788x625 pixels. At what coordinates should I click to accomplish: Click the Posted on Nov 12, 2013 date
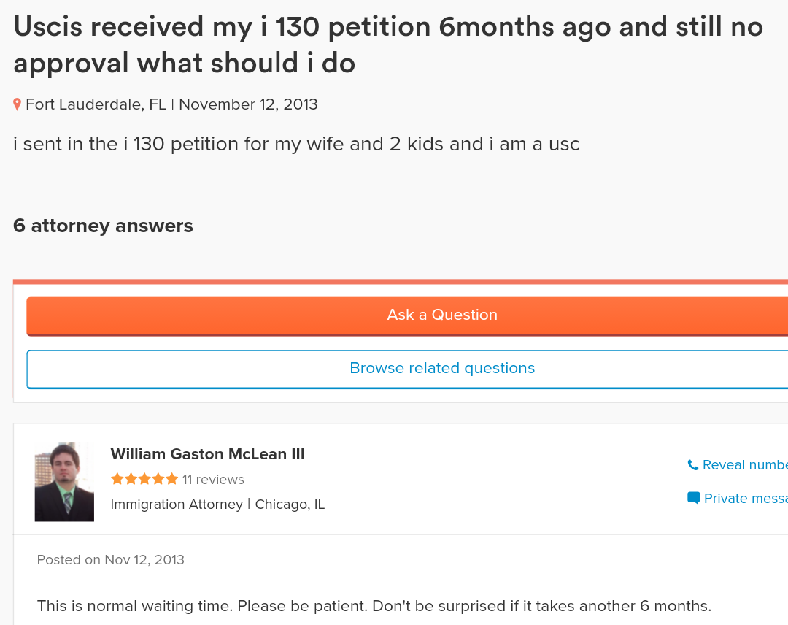(x=111, y=559)
